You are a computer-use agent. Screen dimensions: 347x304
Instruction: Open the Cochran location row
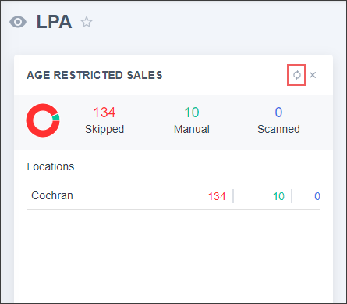point(173,196)
